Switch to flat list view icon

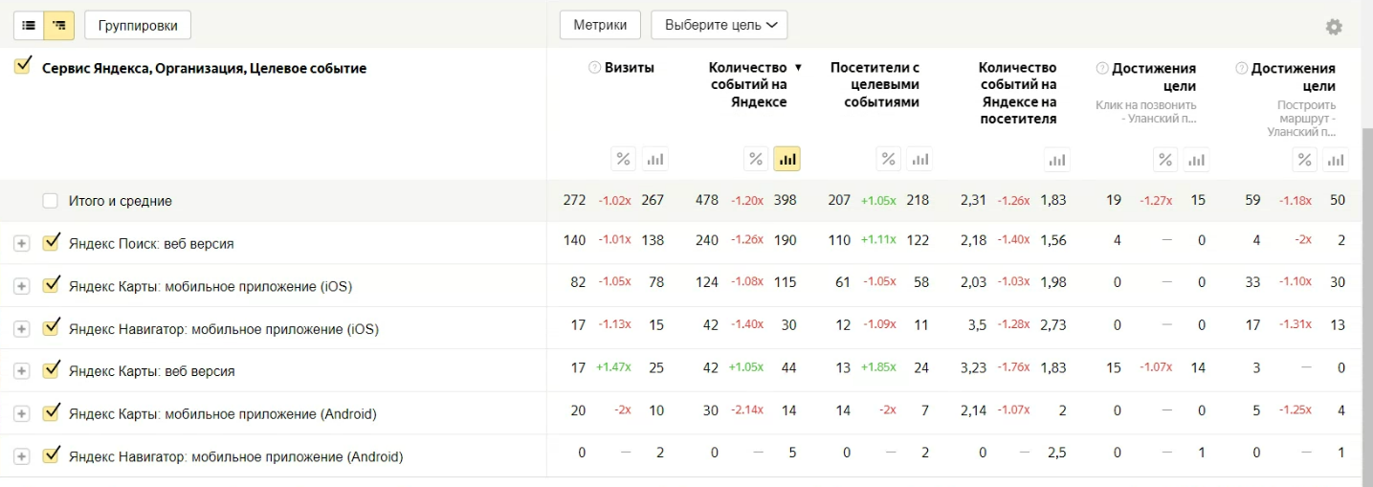[29, 25]
